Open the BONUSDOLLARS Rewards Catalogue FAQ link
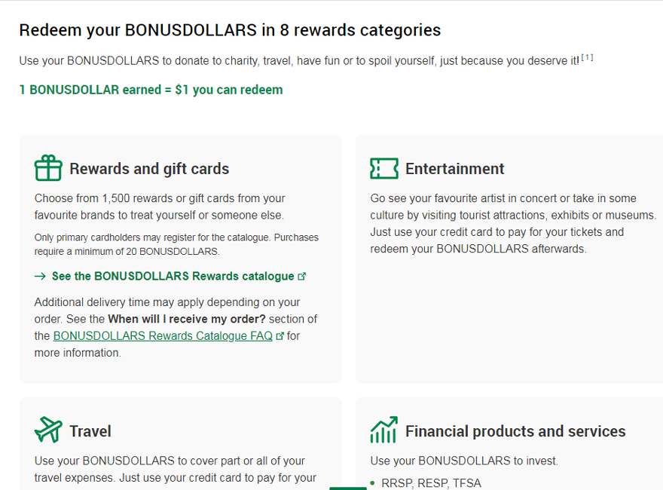Viewport: 663px width, 490px height. point(163,336)
